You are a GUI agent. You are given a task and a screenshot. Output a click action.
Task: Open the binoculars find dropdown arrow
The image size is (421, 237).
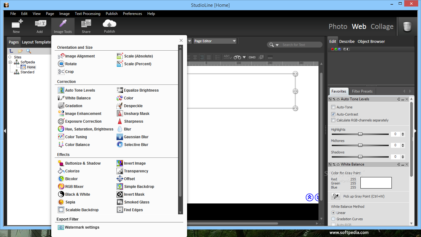[245, 57]
